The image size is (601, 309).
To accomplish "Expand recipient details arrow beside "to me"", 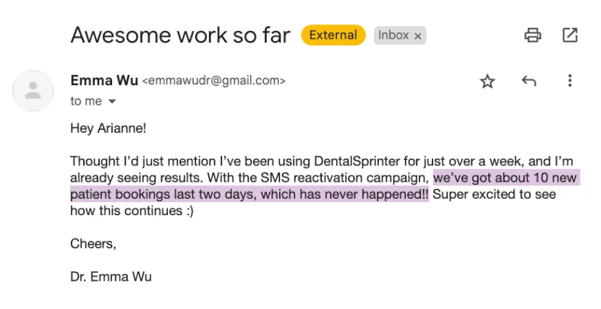I will (112, 102).
